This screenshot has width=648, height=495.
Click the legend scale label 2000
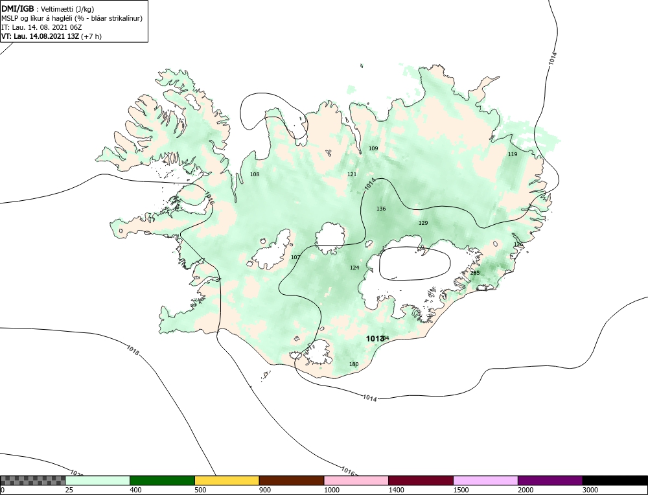pyautogui.click(x=526, y=490)
